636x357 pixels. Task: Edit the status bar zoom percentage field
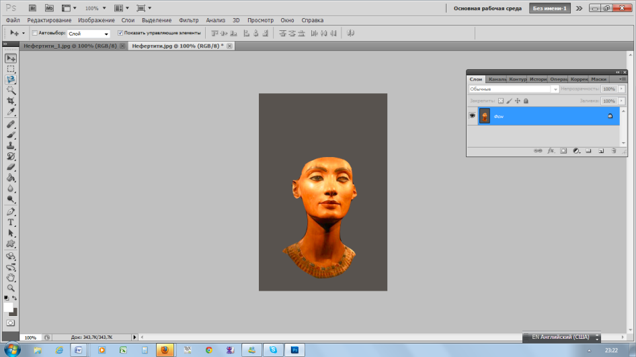[x=30, y=337]
